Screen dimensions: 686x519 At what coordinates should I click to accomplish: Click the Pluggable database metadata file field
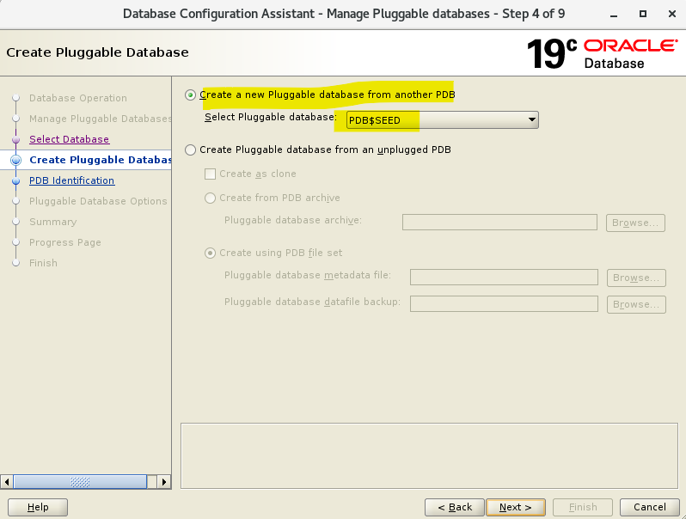tap(504, 278)
